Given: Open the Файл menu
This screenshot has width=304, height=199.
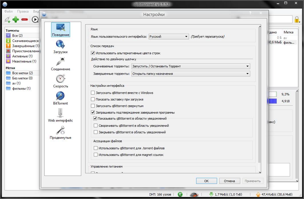Looking at the screenshot, I should point(8,11).
